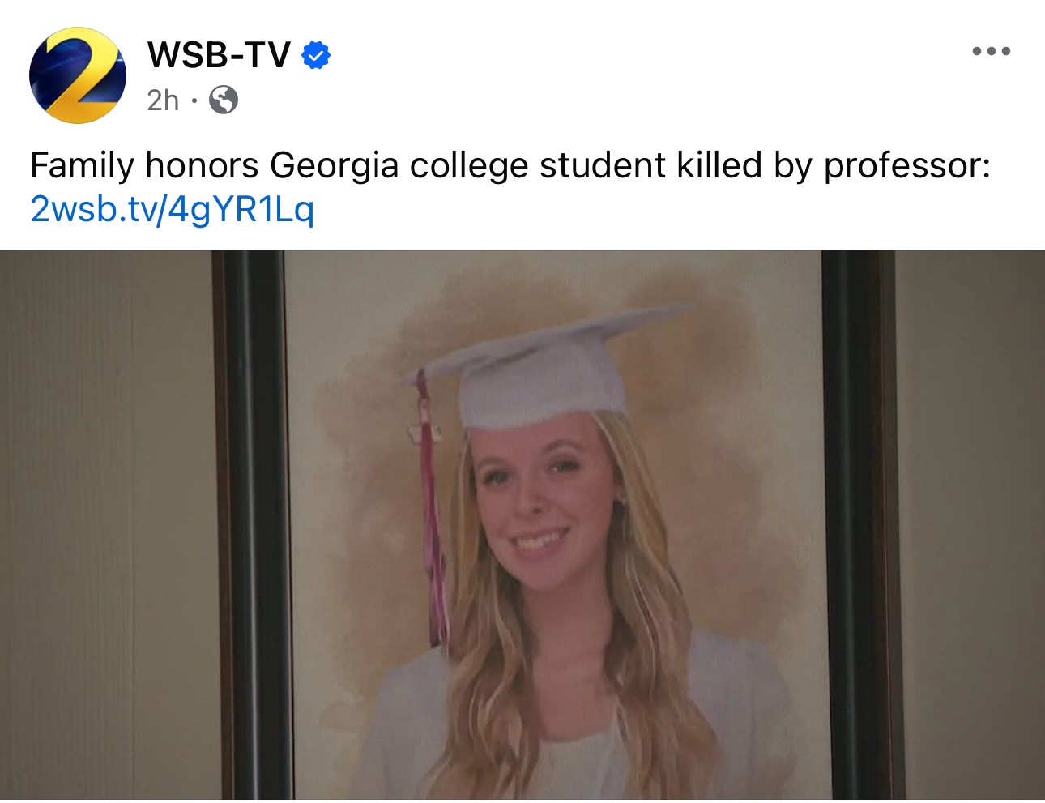Click the right black edge of the picture frame
Viewport: 1045px width, 803px height.
tap(859, 527)
